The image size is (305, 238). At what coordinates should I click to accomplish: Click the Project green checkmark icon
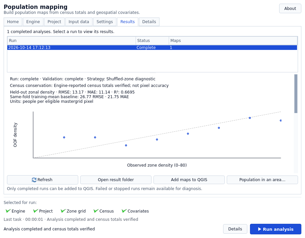pos(35,211)
